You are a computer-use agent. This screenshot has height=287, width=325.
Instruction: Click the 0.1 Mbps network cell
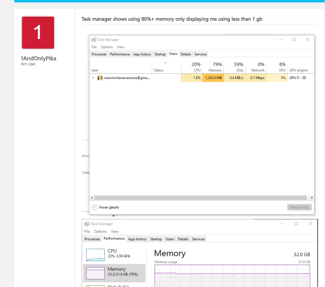tap(256, 78)
